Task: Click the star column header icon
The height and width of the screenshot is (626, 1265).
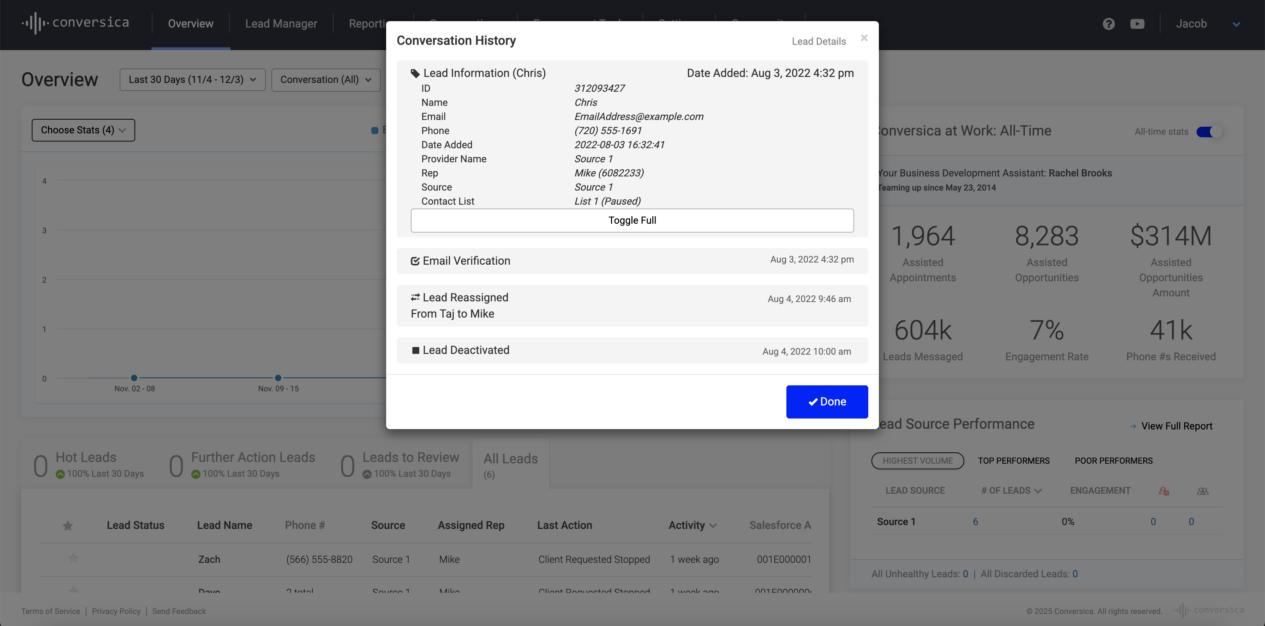Action: click(x=68, y=526)
